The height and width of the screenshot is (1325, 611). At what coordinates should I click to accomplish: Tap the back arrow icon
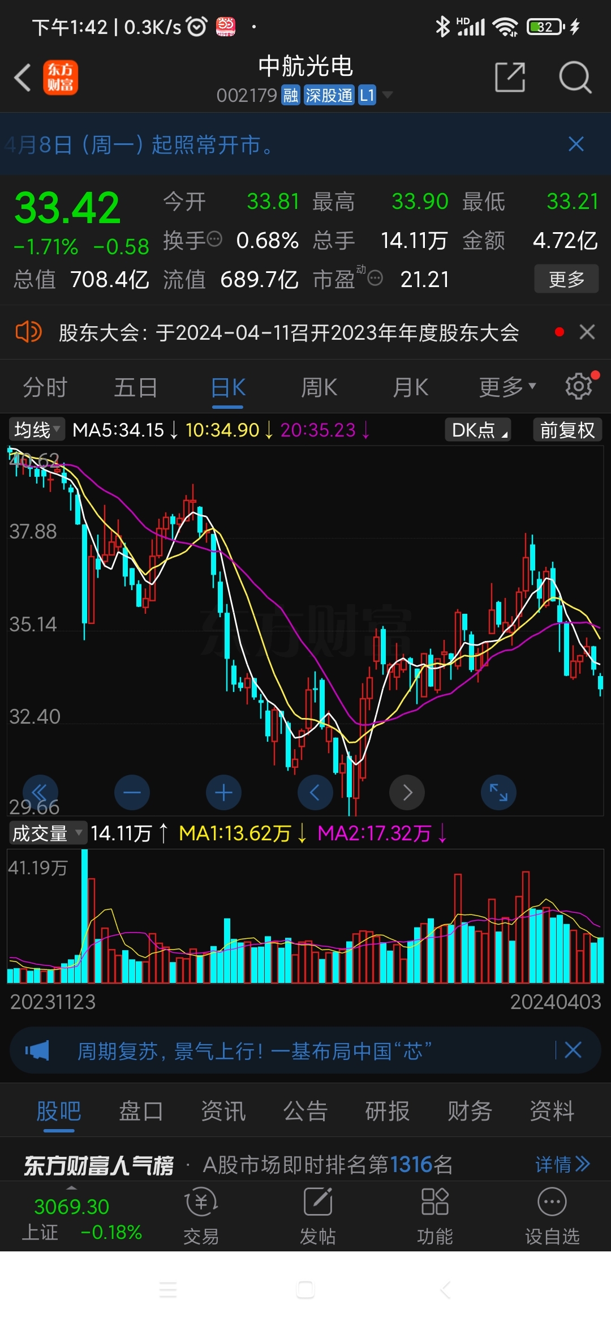[23, 78]
